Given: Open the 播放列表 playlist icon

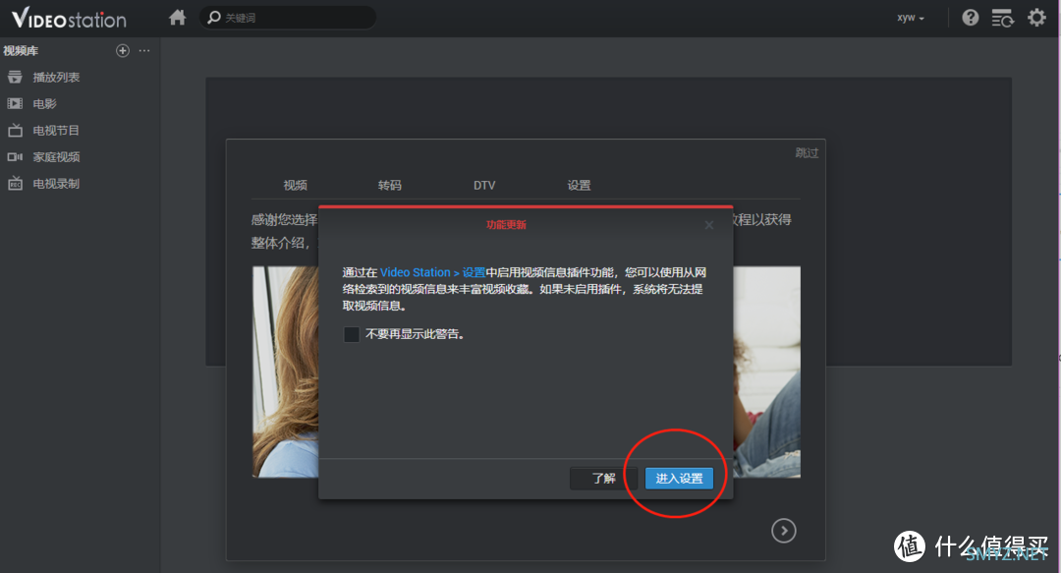Looking at the screenshot, I should pos(15,78).
